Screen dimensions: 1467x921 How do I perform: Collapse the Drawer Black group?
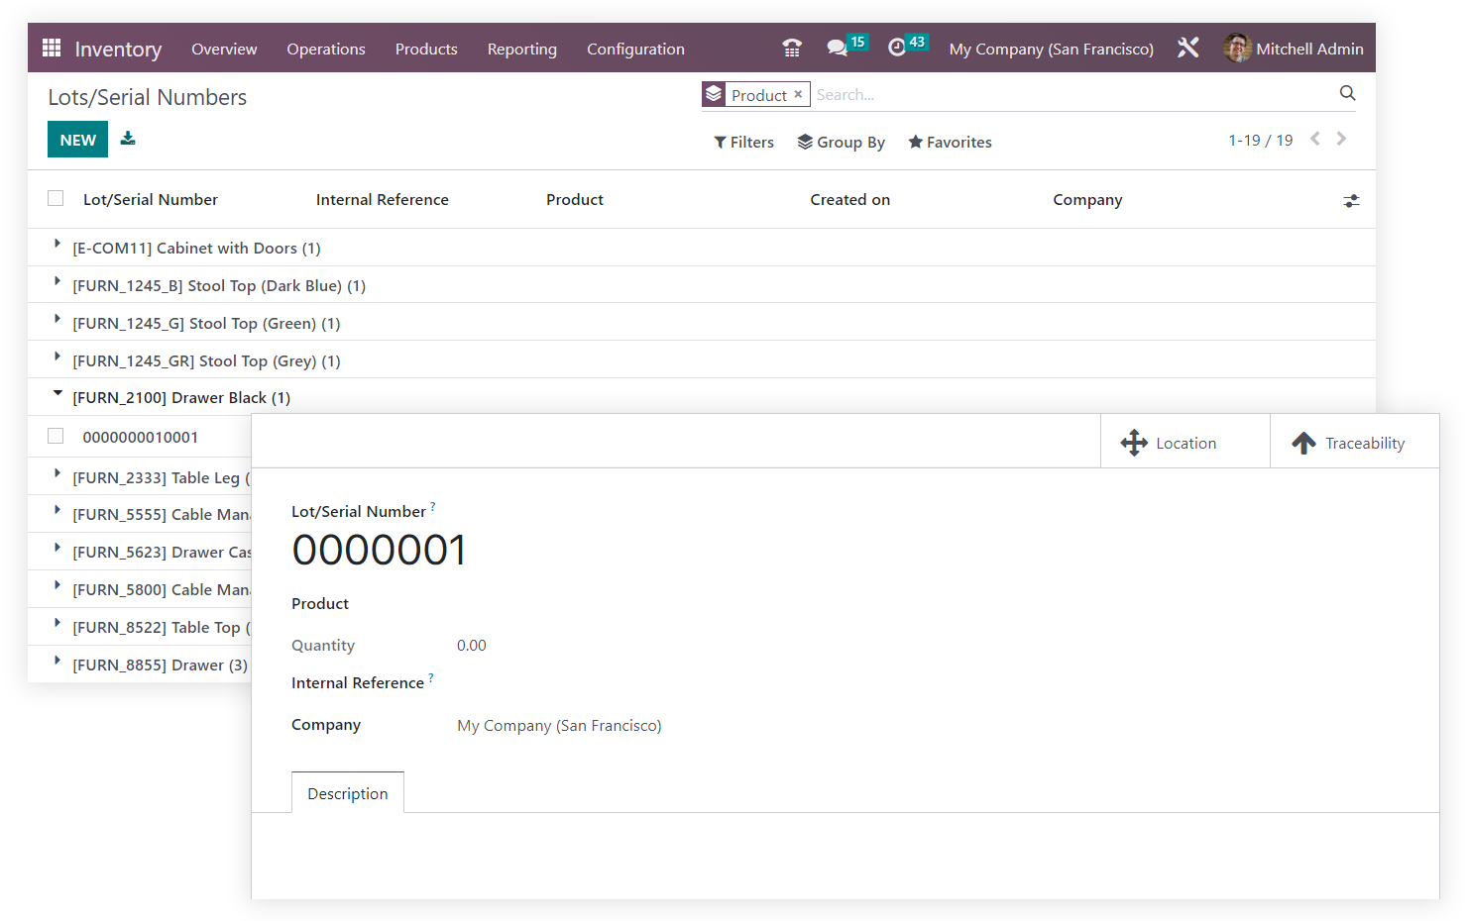click(56, 393)
